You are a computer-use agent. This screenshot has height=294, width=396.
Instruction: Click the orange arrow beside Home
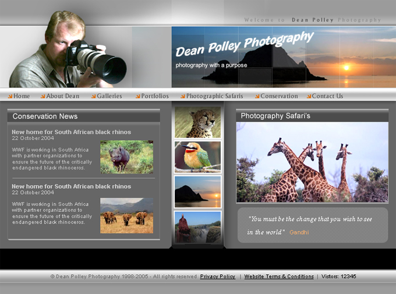pyautogui.click(x=10, y=96)
